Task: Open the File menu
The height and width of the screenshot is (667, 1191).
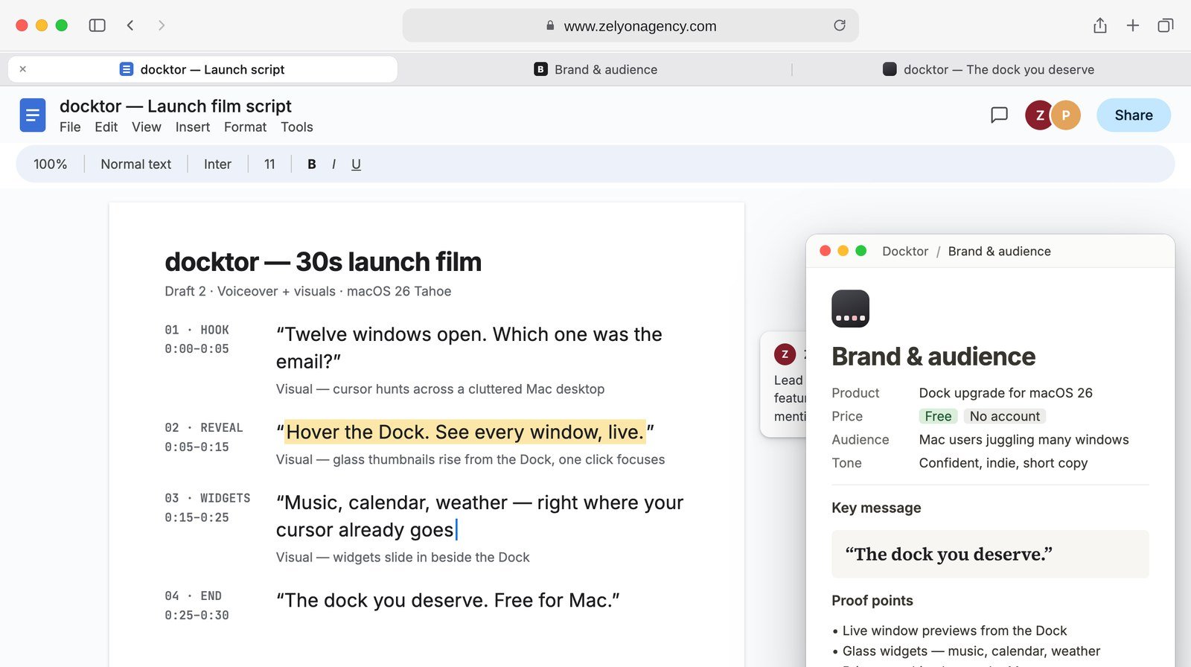Action: 70,127
